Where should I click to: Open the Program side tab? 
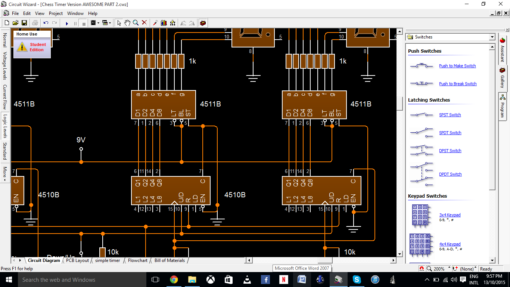point(502,106)
